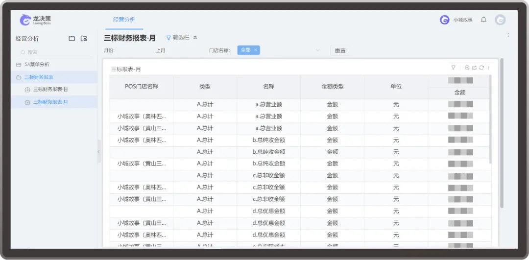Click the table's inner vertical scrollbar

pos(490,119)
